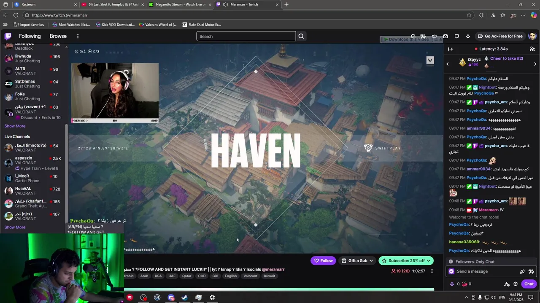Open stream options three-dot menu
Screen dimensions: 540x303
click(432, 271)
